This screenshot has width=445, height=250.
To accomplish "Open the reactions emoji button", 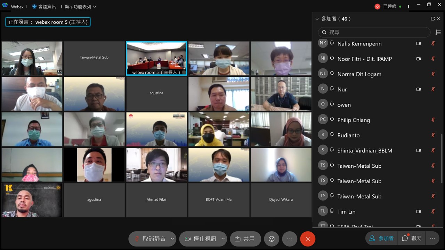I will point(272,239).
